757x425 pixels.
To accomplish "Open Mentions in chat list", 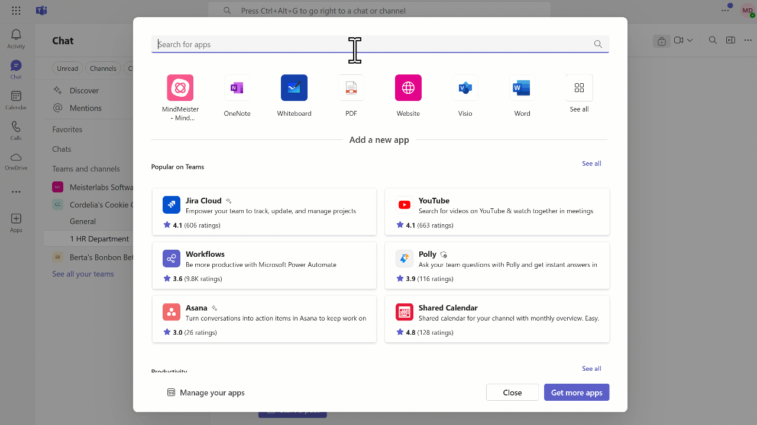I will (85, 108).
